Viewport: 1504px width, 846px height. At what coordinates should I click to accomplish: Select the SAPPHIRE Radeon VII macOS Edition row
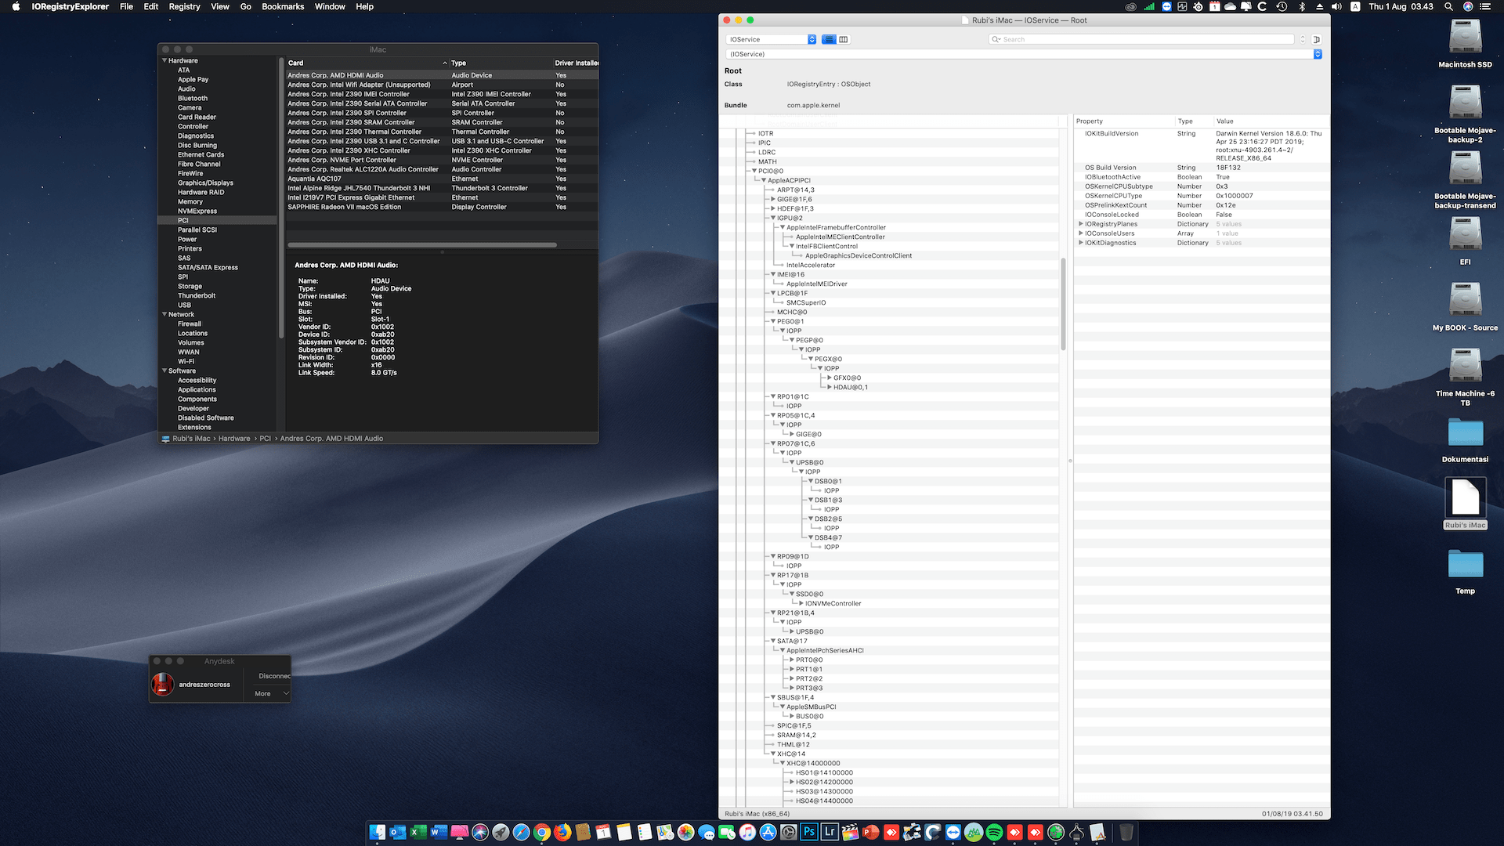point(442,207)
